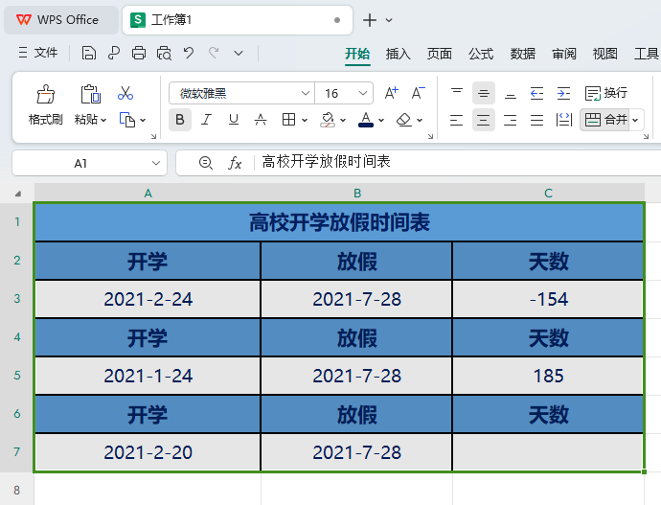Viewport: 661px width, 505px height.
Task: Align text right icon
Action: point(510,120)
